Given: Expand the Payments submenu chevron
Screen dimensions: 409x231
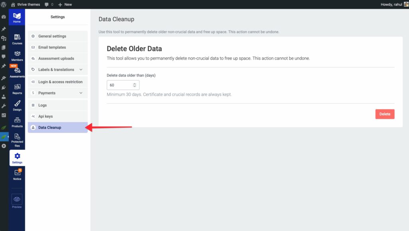Looking at the screenshot, I should pyautogui.click(x=81, y=93).
